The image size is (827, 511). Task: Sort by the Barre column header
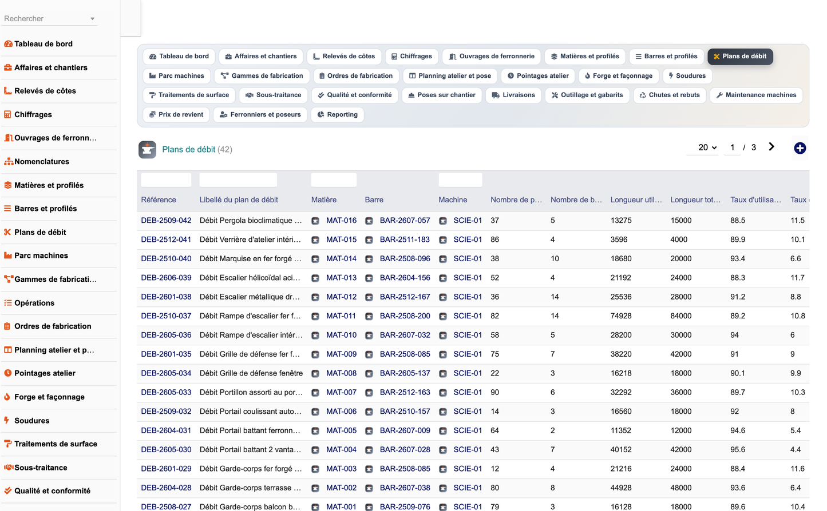[374, 200]
